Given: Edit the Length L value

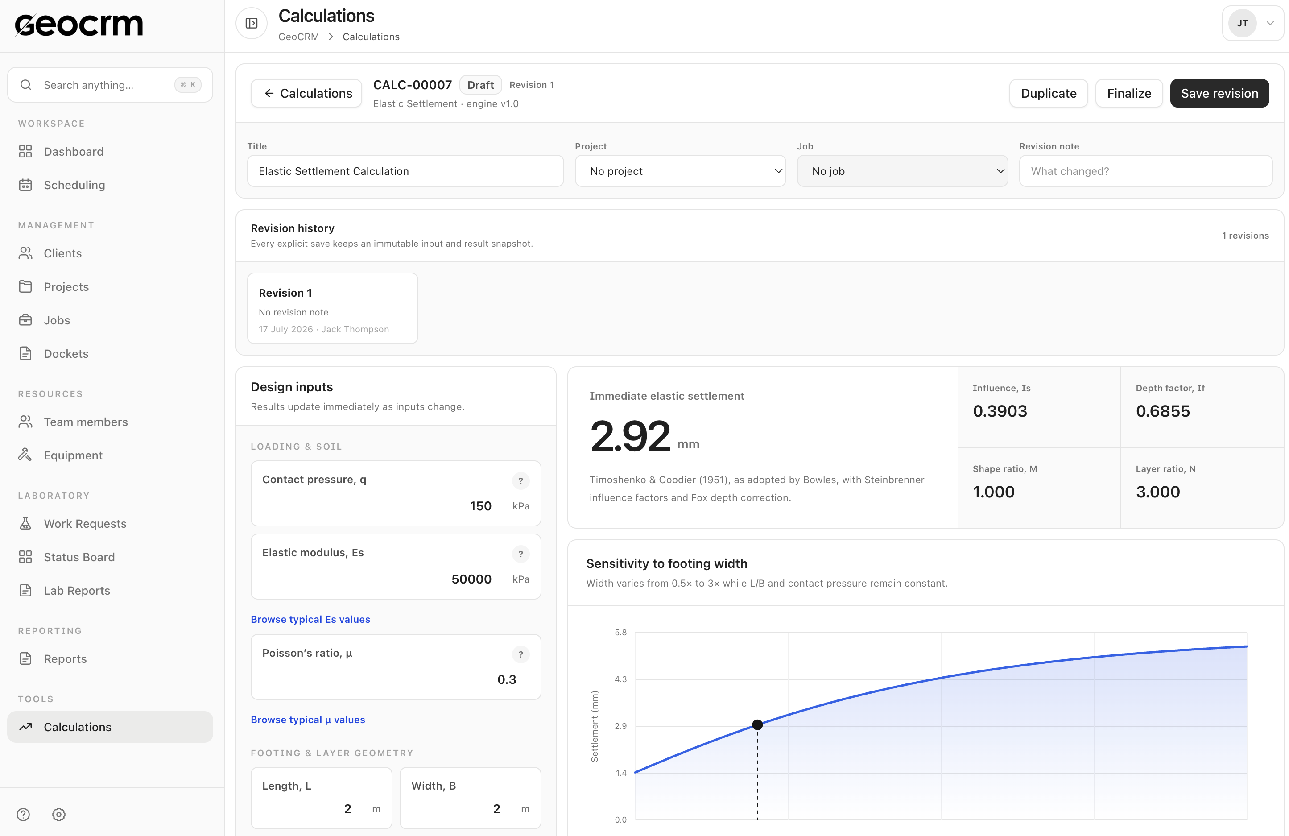Looking at the screenshot, I should click(x=348, y=809).
